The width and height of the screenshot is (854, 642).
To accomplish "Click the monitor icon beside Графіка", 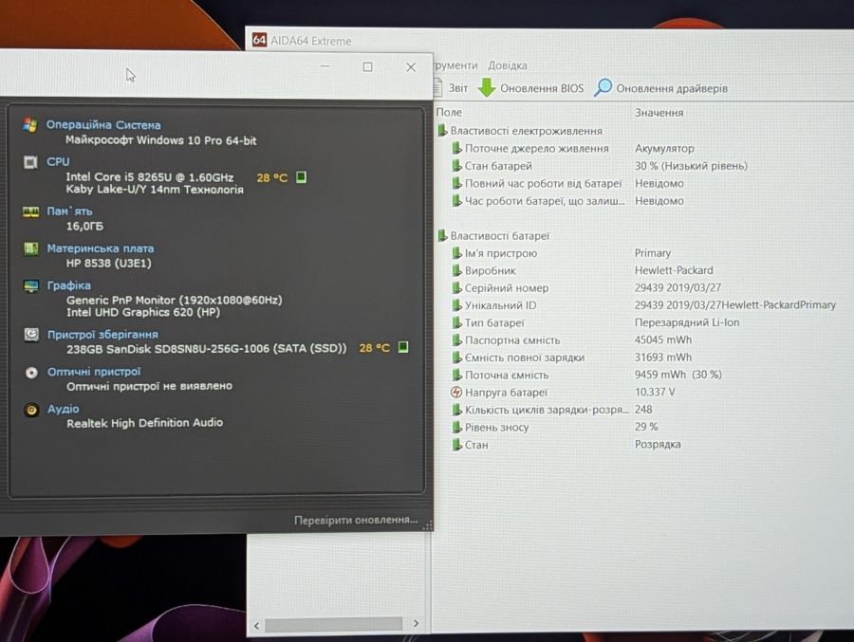I will point(31,285).
